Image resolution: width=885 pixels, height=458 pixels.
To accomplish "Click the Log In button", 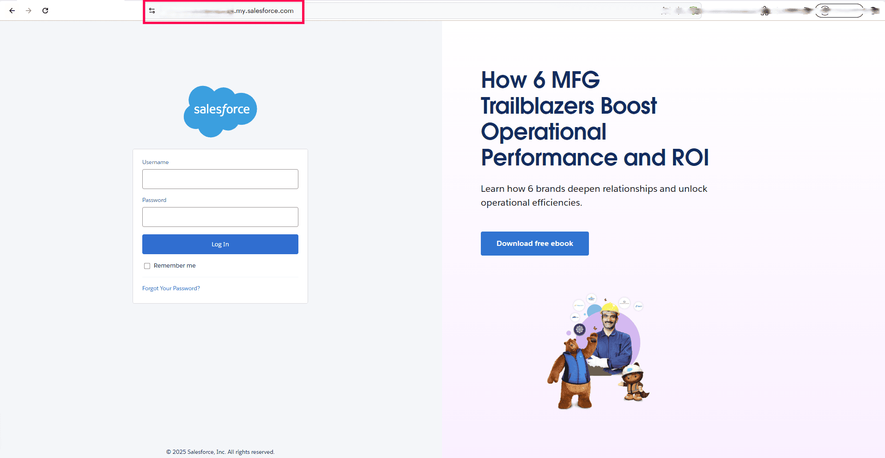I will 220,244.
